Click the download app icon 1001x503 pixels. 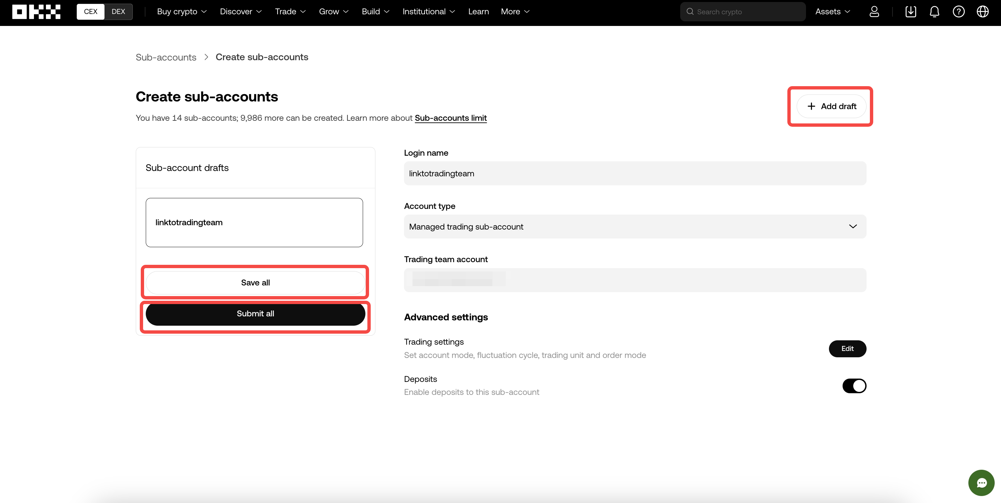click(x=910, y=12)
